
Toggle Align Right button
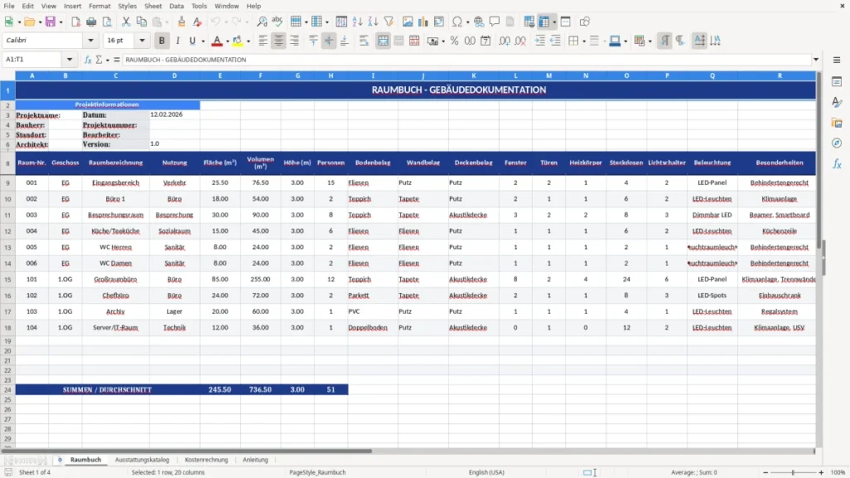(295, 41)
